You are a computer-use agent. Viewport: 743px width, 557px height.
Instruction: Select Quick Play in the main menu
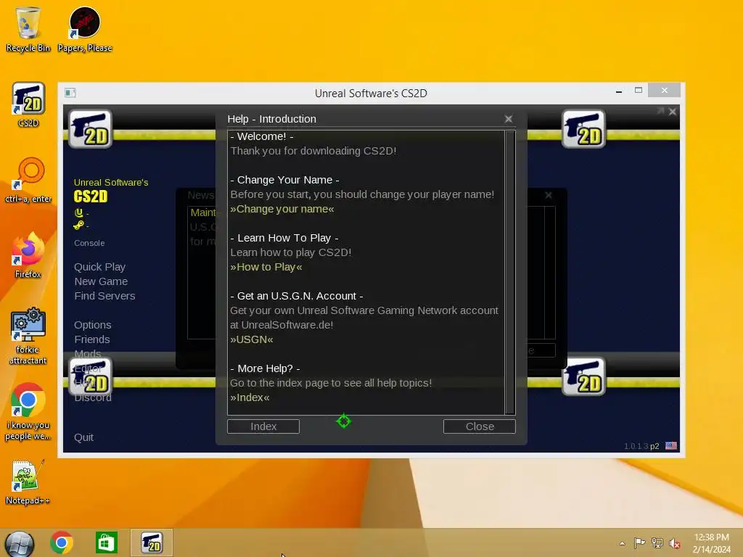tap(99, 267)
